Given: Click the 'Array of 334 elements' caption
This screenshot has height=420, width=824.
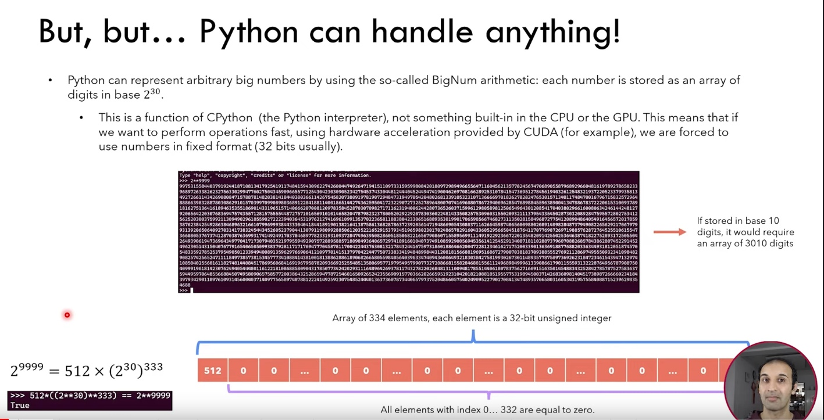Looking at the screenshot, I should (472, 318).
